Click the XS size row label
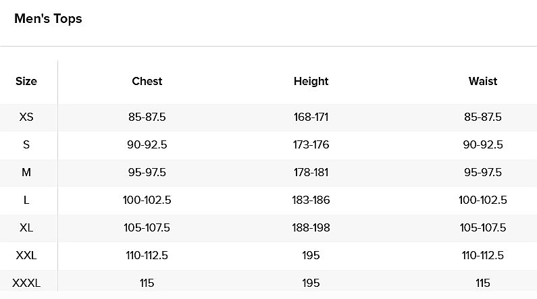 pyautogui.click(x=26, y=117)
